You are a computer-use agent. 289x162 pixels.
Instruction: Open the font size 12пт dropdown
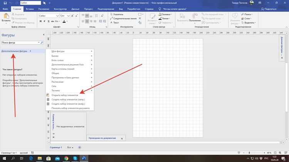pyautogui.click(x=68, y=16)
